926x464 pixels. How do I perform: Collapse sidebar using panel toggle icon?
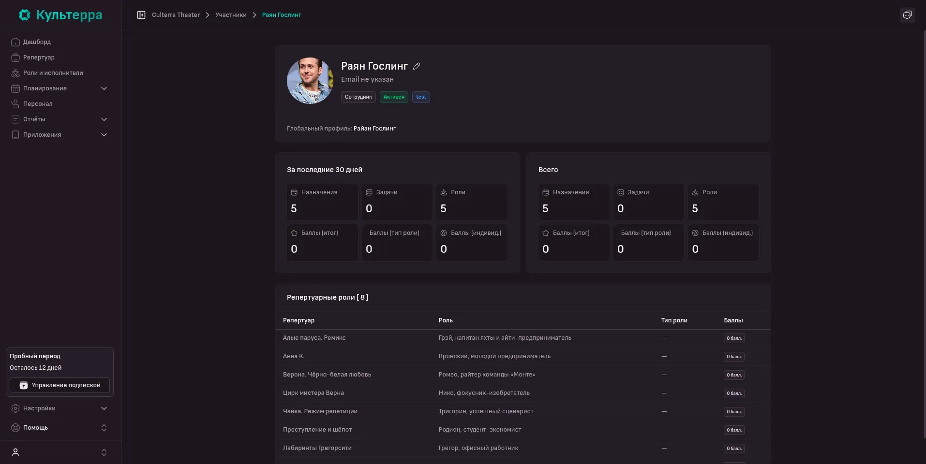click(x=141, y=15)
